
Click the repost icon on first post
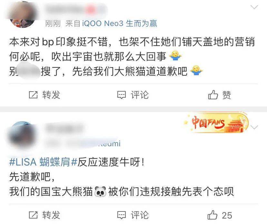(33, 95)
